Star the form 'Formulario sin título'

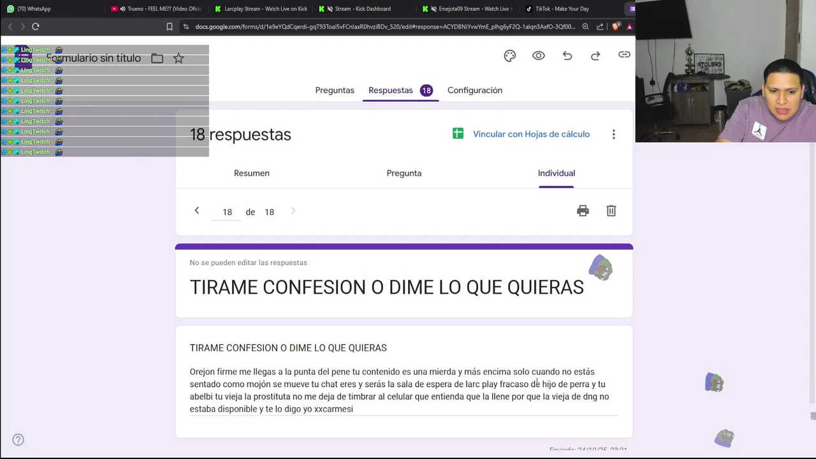178,58
